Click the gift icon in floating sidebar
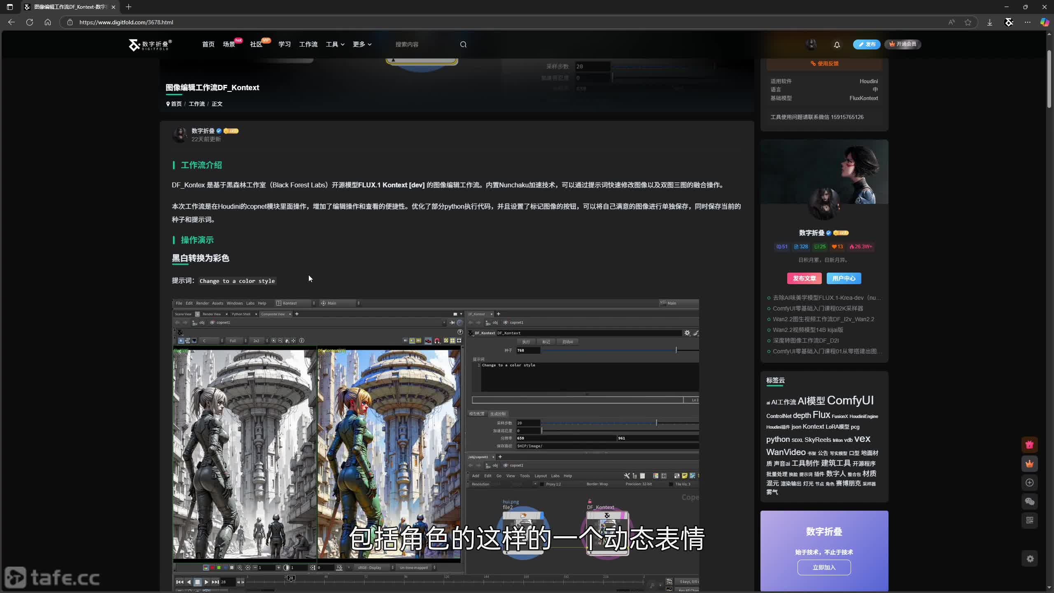Viewport: 1054px width, 593px height. (1030, 445)
